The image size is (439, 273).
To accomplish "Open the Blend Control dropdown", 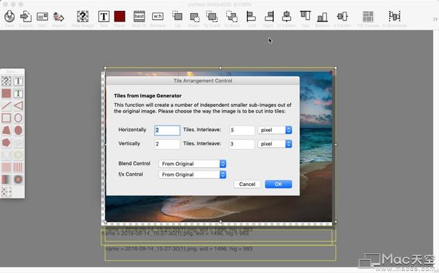I will click(x=192, y=164).
